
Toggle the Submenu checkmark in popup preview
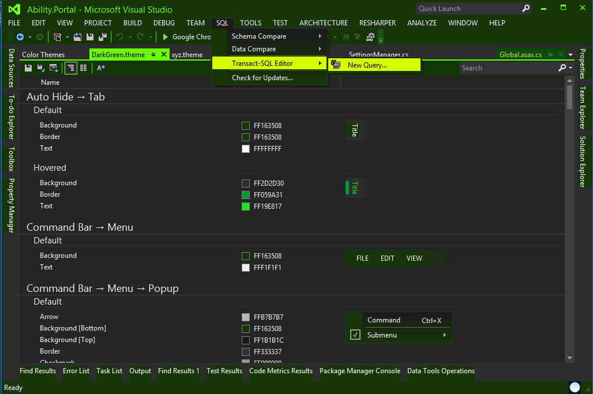tap(355, 335)
